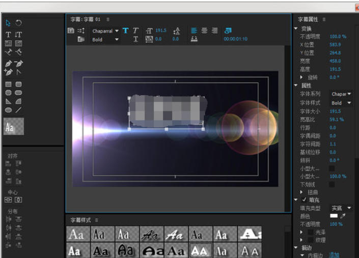
Task: Open the 字幕样式 panel menu
Action: [x=96, y=220]
